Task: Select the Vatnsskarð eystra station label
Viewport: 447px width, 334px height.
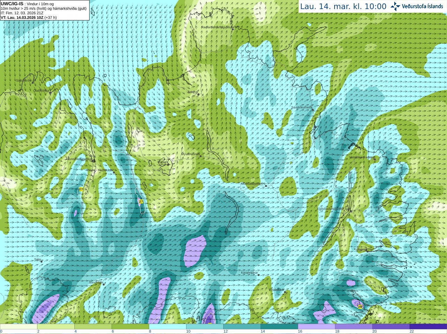Action: point(362,157)
